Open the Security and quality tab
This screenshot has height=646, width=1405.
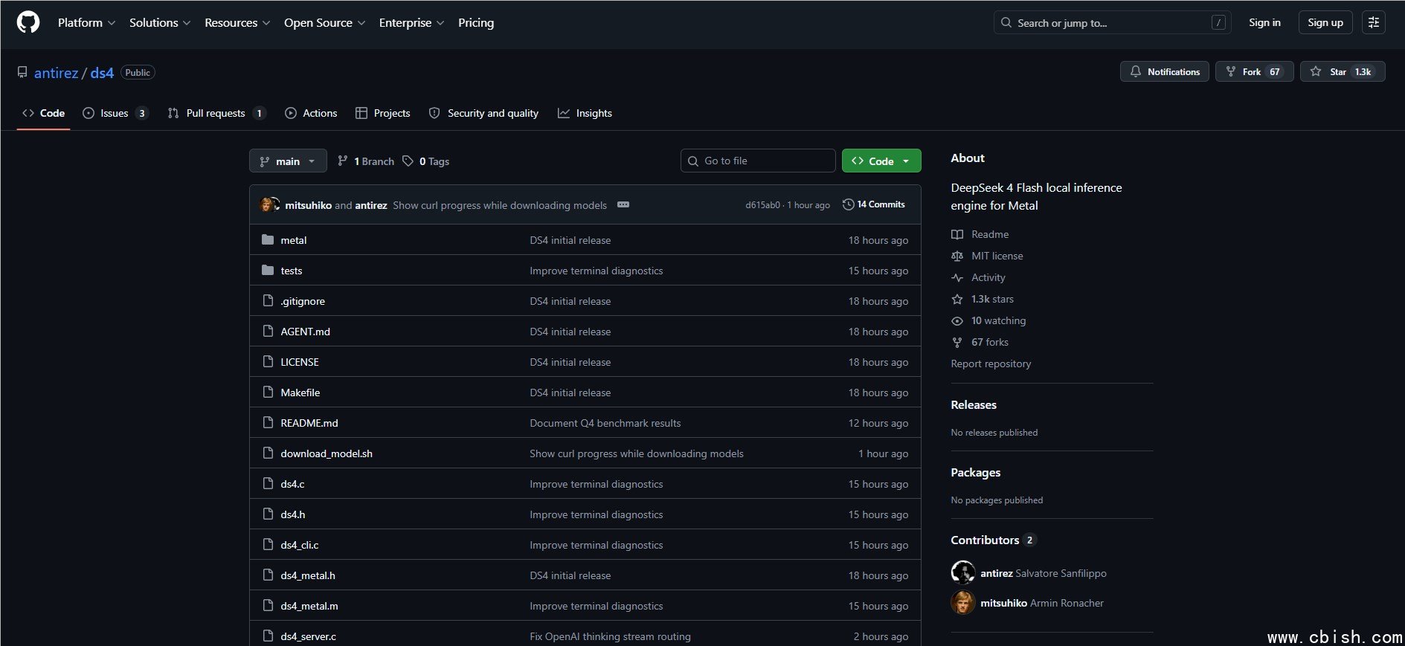click(x=483, y=113)
